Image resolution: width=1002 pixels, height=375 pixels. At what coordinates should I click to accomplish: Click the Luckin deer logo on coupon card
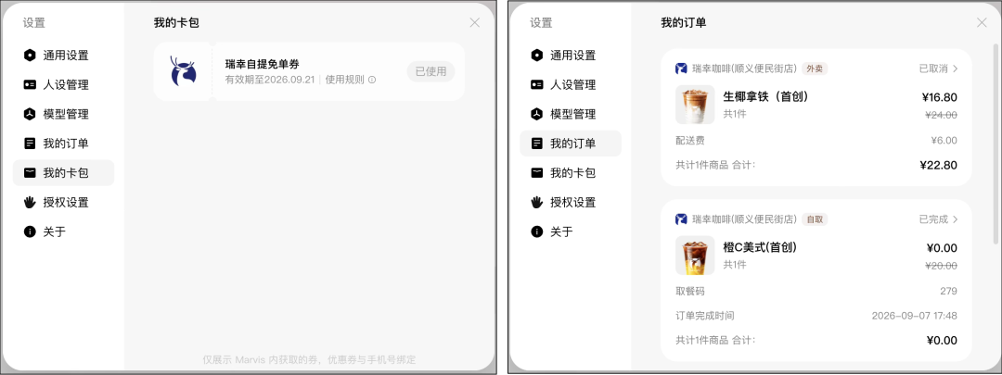(183, 70)
